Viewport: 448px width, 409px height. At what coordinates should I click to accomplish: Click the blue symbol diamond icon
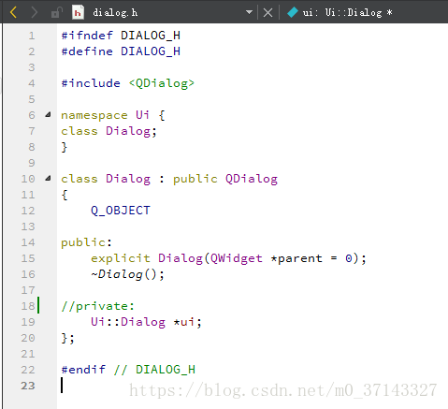click(293, 12)
